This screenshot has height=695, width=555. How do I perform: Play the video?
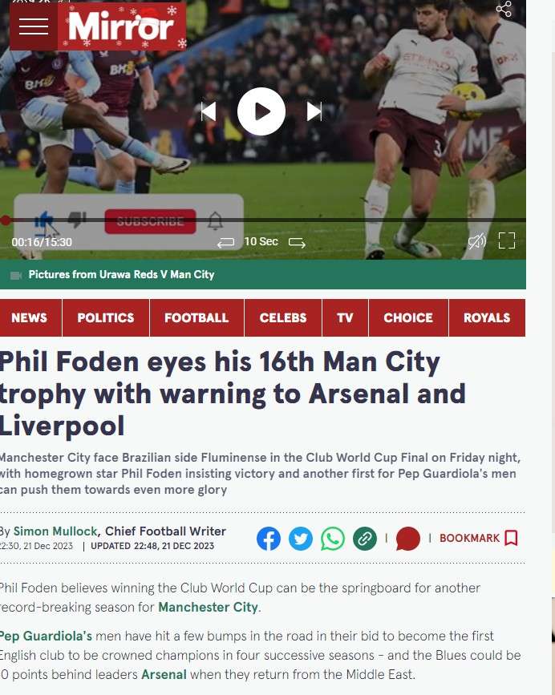pyautogui.click(x=261, y=111)
